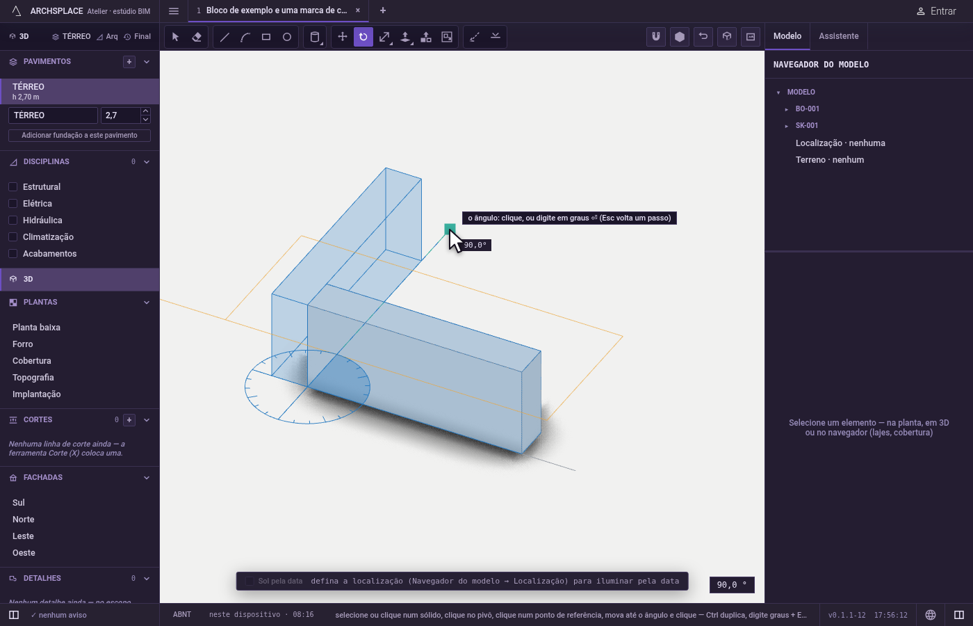Toggle the left sidebar panel icon

[x=14, y=615]
